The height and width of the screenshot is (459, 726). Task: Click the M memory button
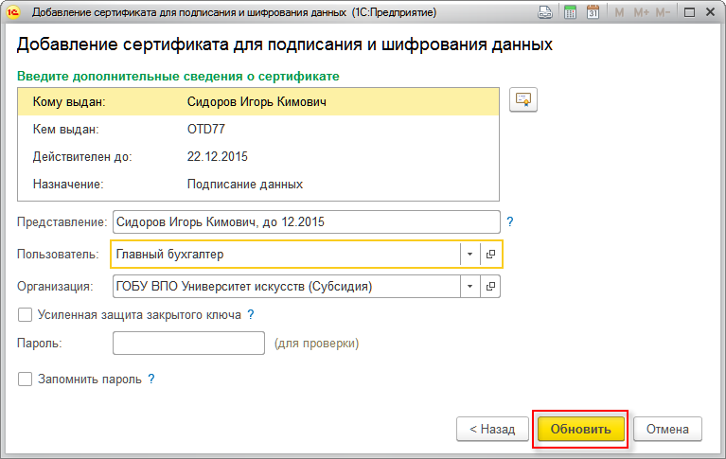[x=619, y=12]
